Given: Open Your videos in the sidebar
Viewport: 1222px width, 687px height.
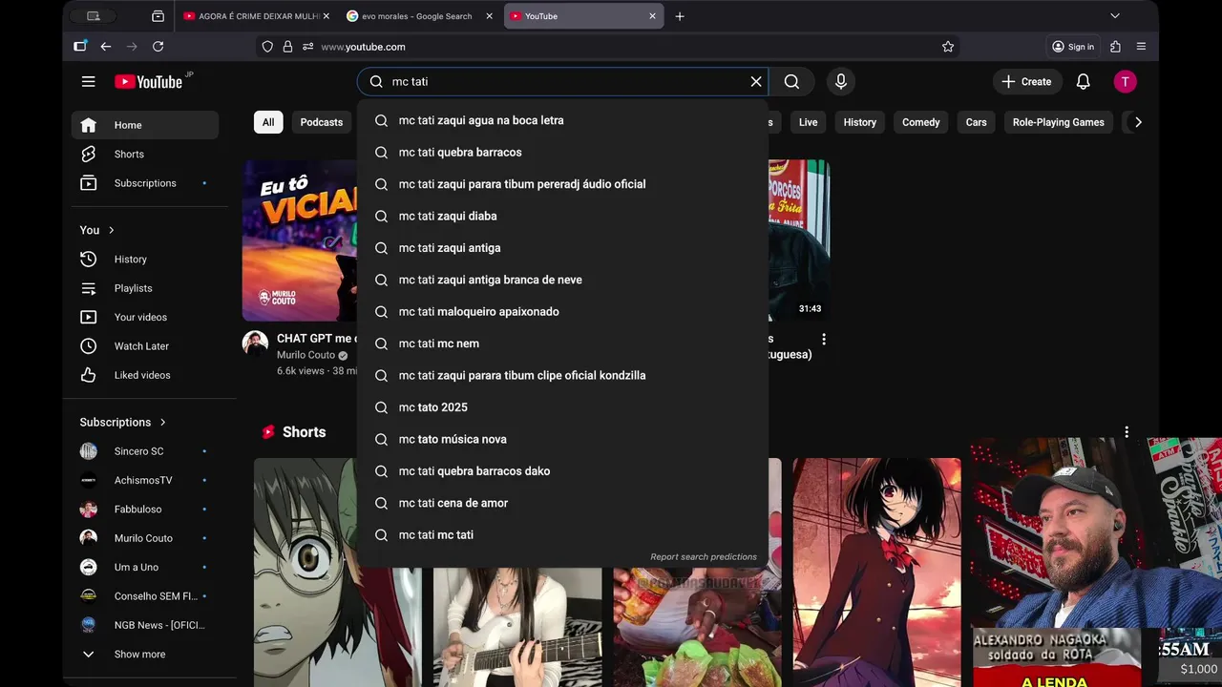Looking at the screenshot, I should pyautogui.click(x=144, y=317).
